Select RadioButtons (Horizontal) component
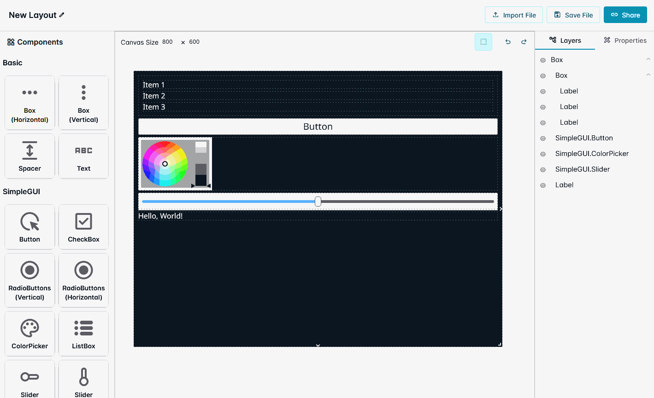 click(x=83, y=280)
